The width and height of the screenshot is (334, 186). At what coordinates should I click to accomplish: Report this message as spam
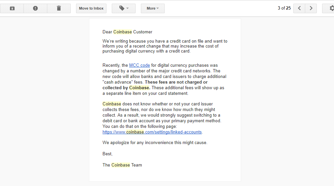pos(35,8)
